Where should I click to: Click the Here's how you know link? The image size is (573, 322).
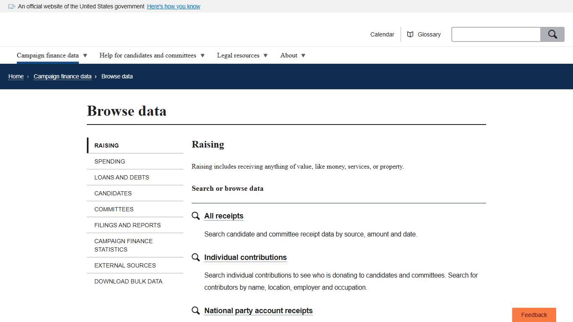173,6
